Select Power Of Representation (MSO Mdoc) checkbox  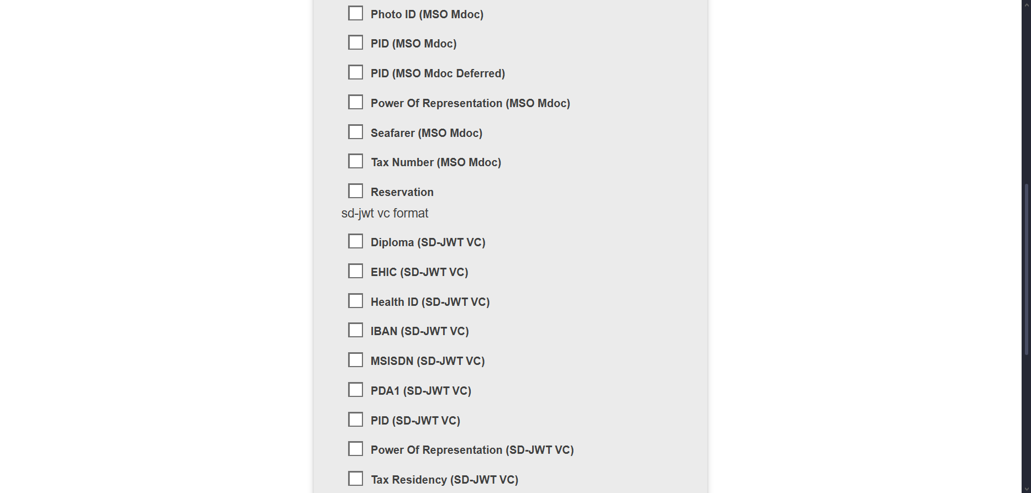(356, 103)
